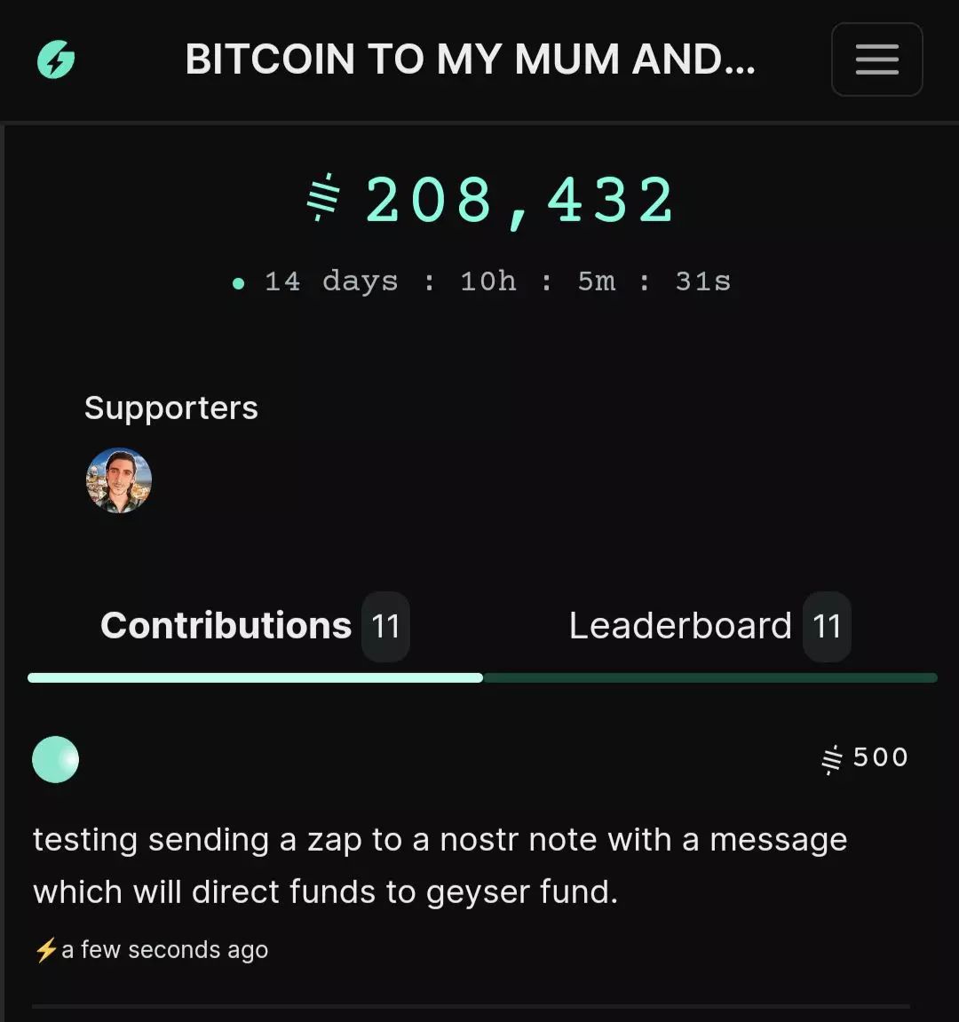Click the dark green Leaderboard tab underline

[x=710, y=677]
